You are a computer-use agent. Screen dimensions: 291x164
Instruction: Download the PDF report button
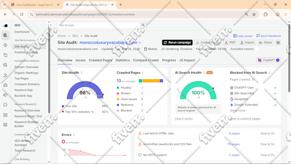tap(230, 42)
